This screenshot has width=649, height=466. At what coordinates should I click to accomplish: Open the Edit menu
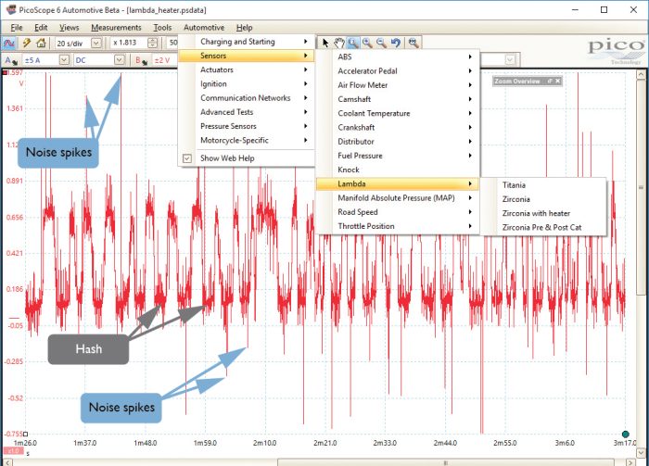pyautogui.click(x=41, y=28)
